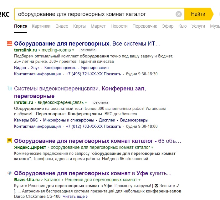220x200 pixels.
Task: Click the inrutel.ru favicon
Action: (9, 88)
